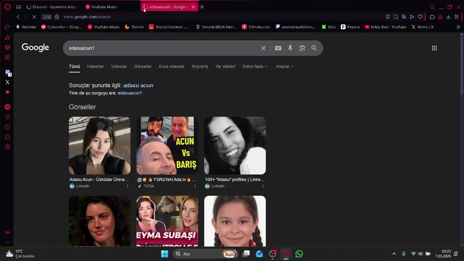464x261 pixels.
Task: Open the sidebar three-dots menu
Action: 7,242
